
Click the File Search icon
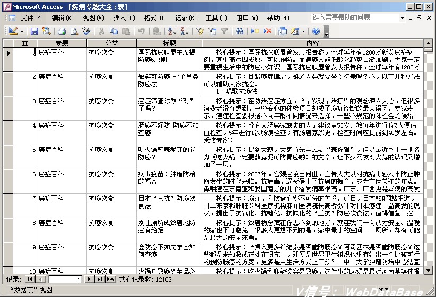point(47,31)
